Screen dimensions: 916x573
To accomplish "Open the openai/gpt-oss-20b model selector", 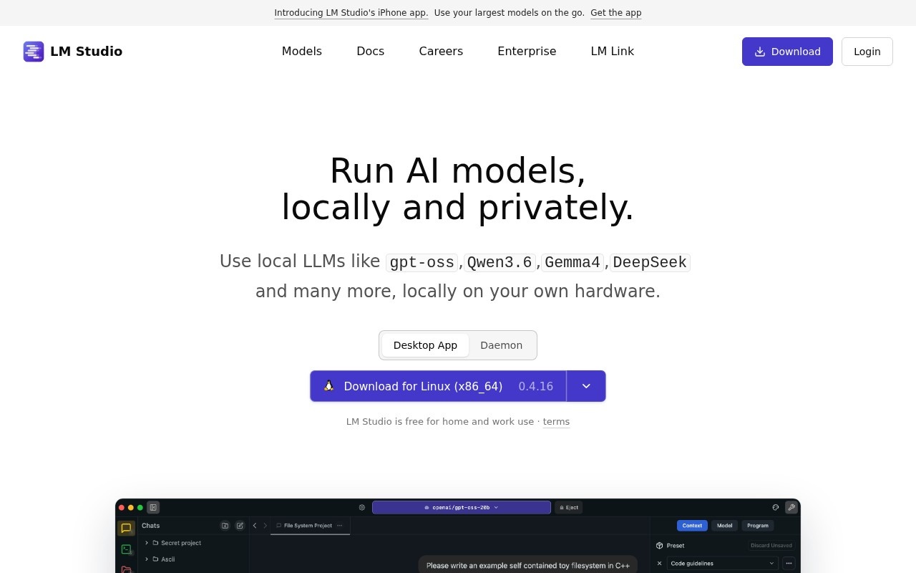I will tap(462, 508).
